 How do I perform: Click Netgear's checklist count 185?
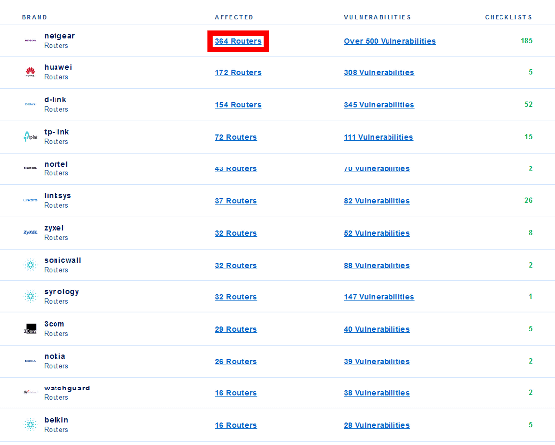coord(526,40)
